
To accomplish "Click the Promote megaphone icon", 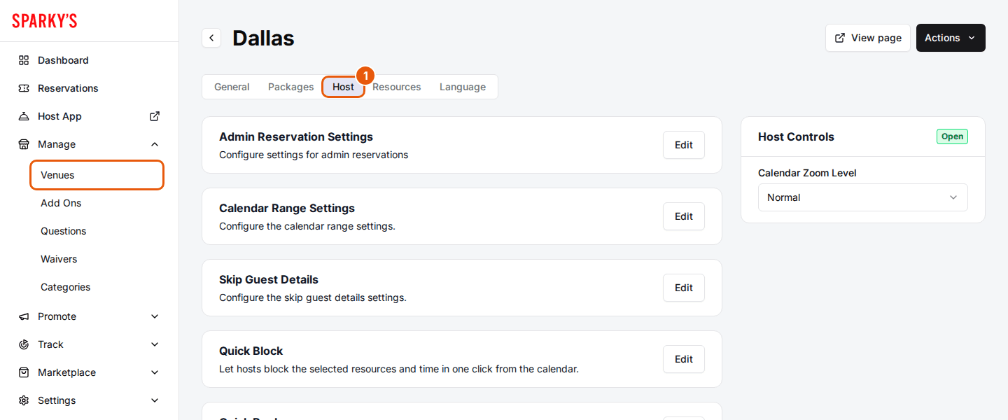I will 24,316.
